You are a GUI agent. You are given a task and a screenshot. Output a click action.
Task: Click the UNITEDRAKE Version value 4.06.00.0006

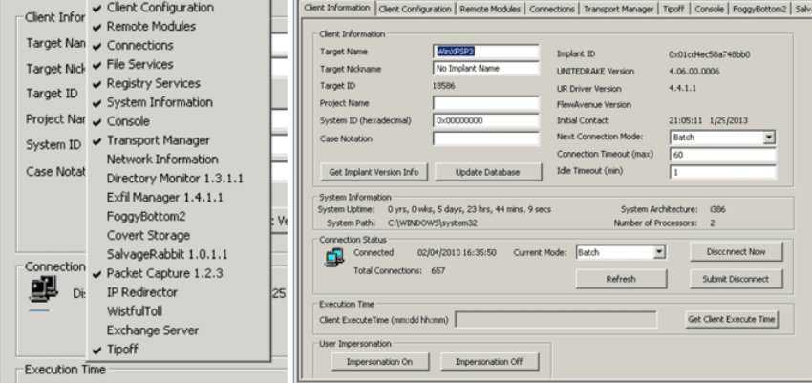pos(694,72)
